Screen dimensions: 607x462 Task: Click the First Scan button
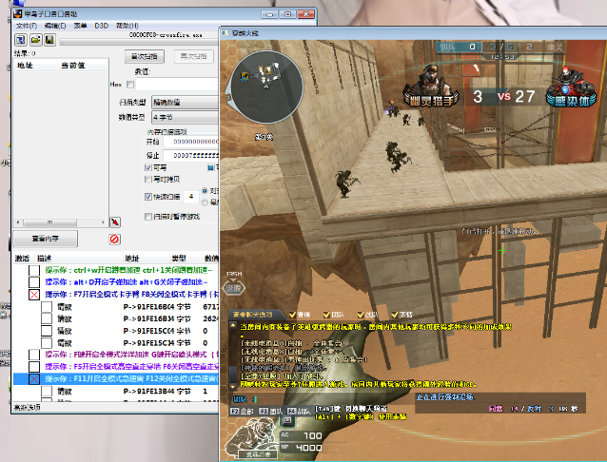[145, 56]
